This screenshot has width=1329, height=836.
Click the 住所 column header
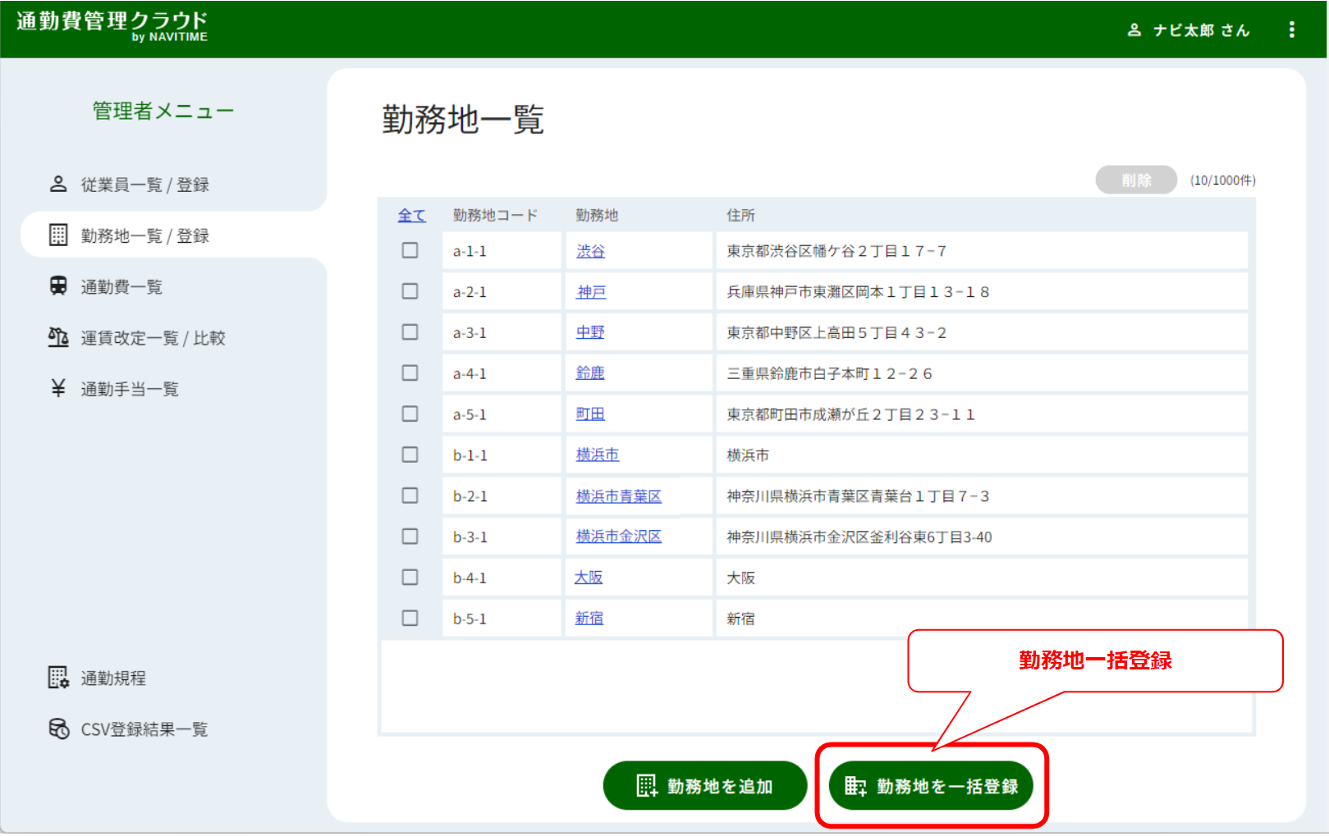coord(740,215)
